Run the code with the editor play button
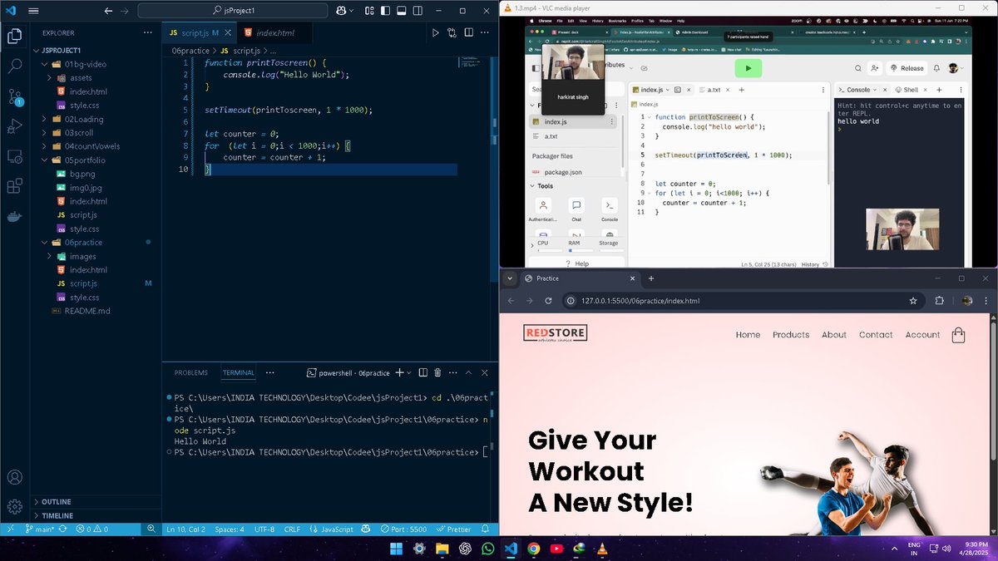The image size is (998, 561). point(434,32)
